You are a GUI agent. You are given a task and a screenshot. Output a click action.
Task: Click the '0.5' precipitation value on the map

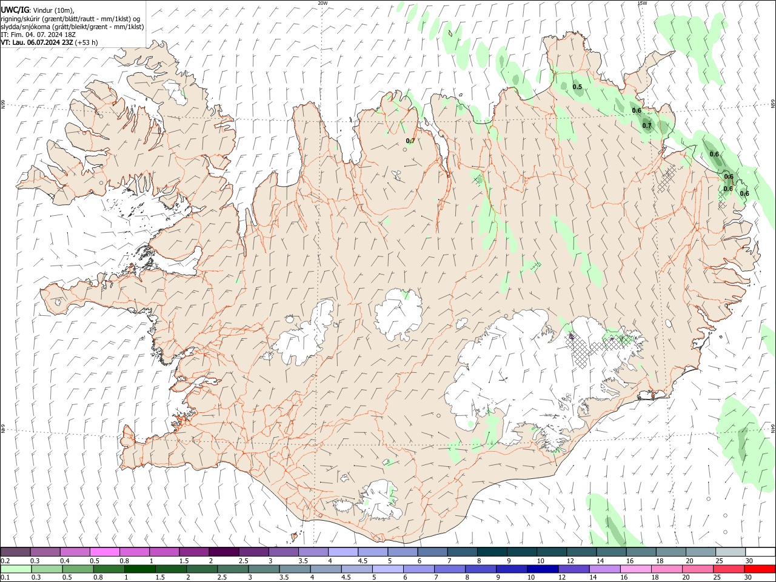tap(577, 87)
